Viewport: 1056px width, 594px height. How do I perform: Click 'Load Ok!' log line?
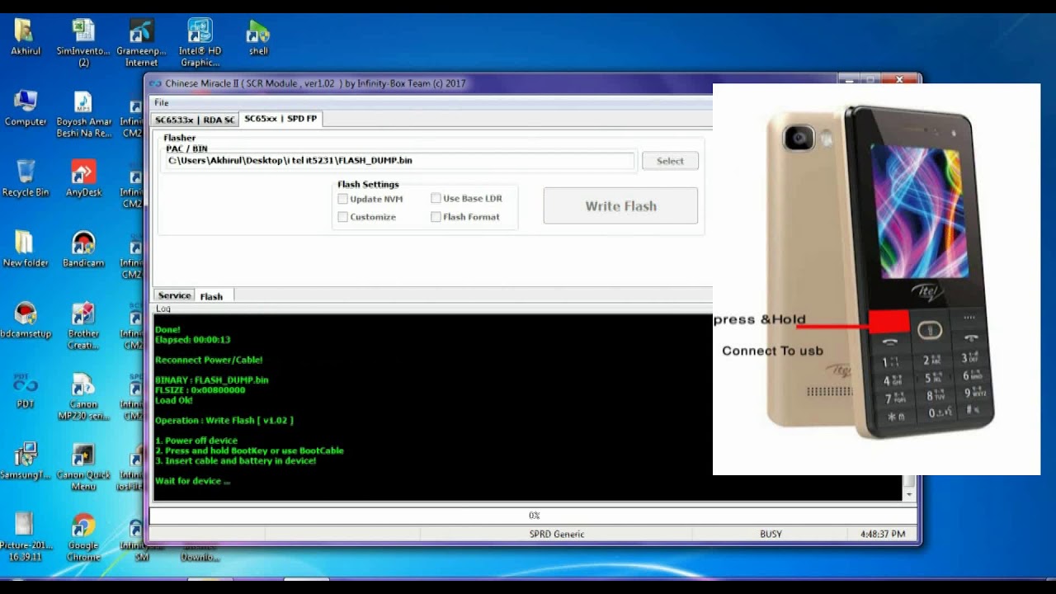click(174, 400)
